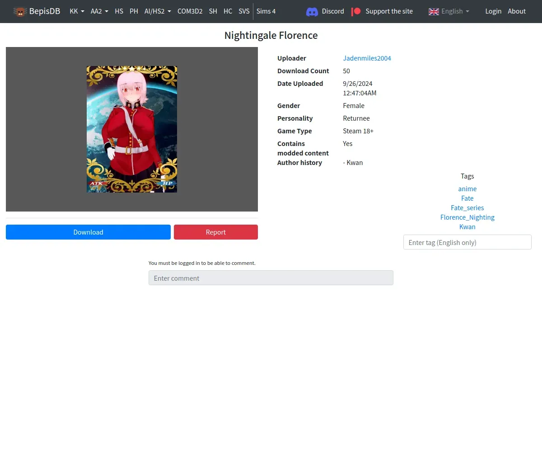Screen dimensions: 542x452
Task: Click the BepisDB logo icon
Action: (x=20, y=11)
